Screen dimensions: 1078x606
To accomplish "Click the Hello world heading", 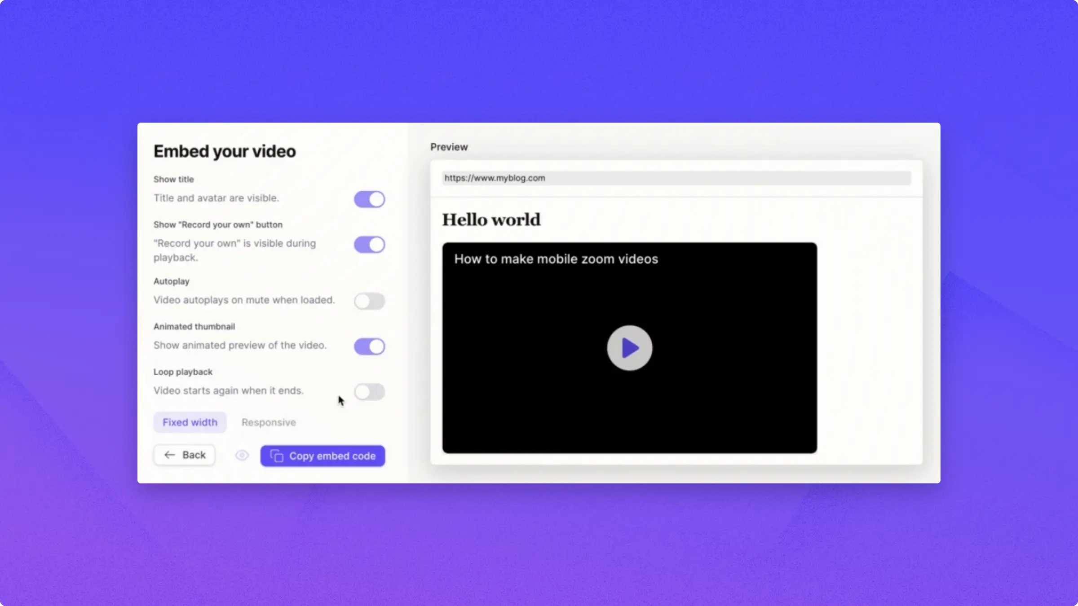I will click(x=491, y=220).
